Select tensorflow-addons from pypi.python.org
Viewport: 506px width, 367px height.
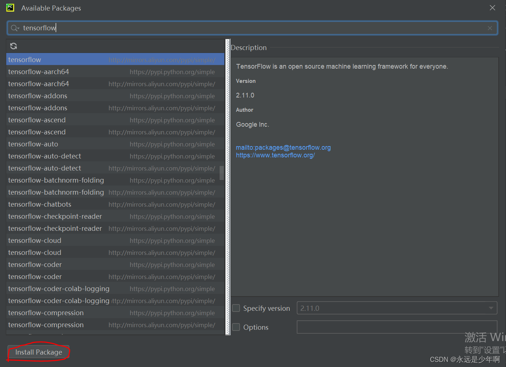click(115, 96)
